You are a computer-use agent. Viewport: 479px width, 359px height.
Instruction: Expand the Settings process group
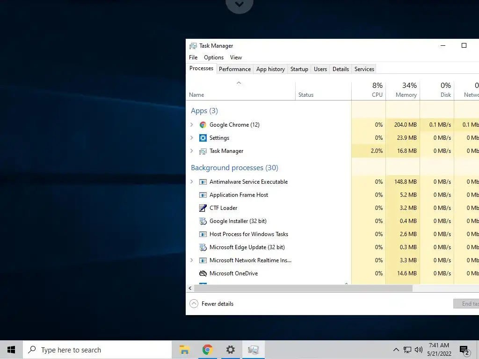click(x=191, y=138)
